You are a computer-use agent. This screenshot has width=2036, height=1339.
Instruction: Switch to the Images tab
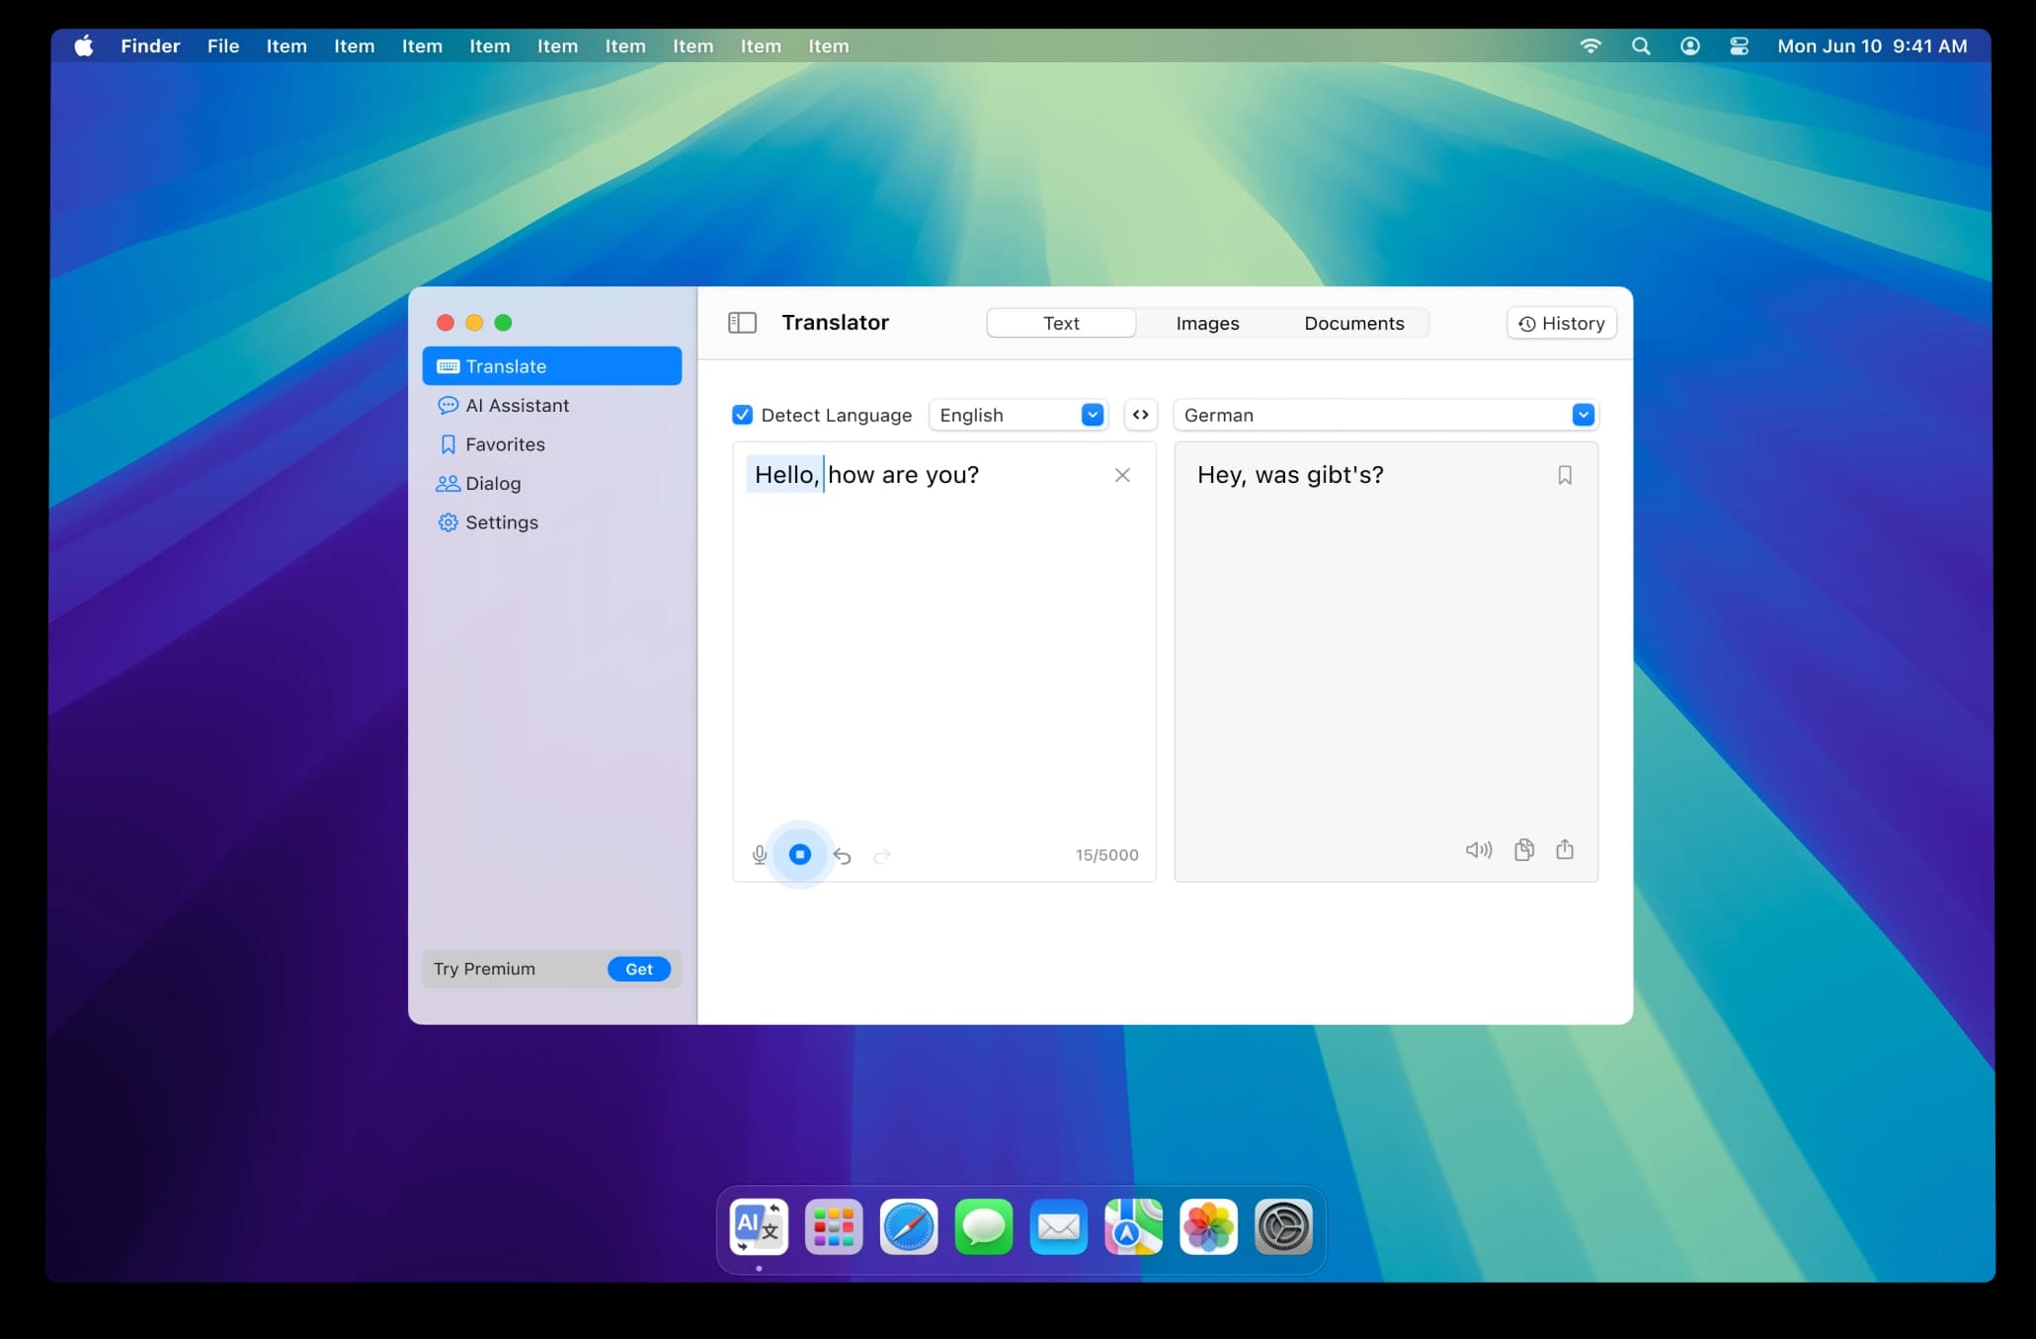pos(1207,323)
